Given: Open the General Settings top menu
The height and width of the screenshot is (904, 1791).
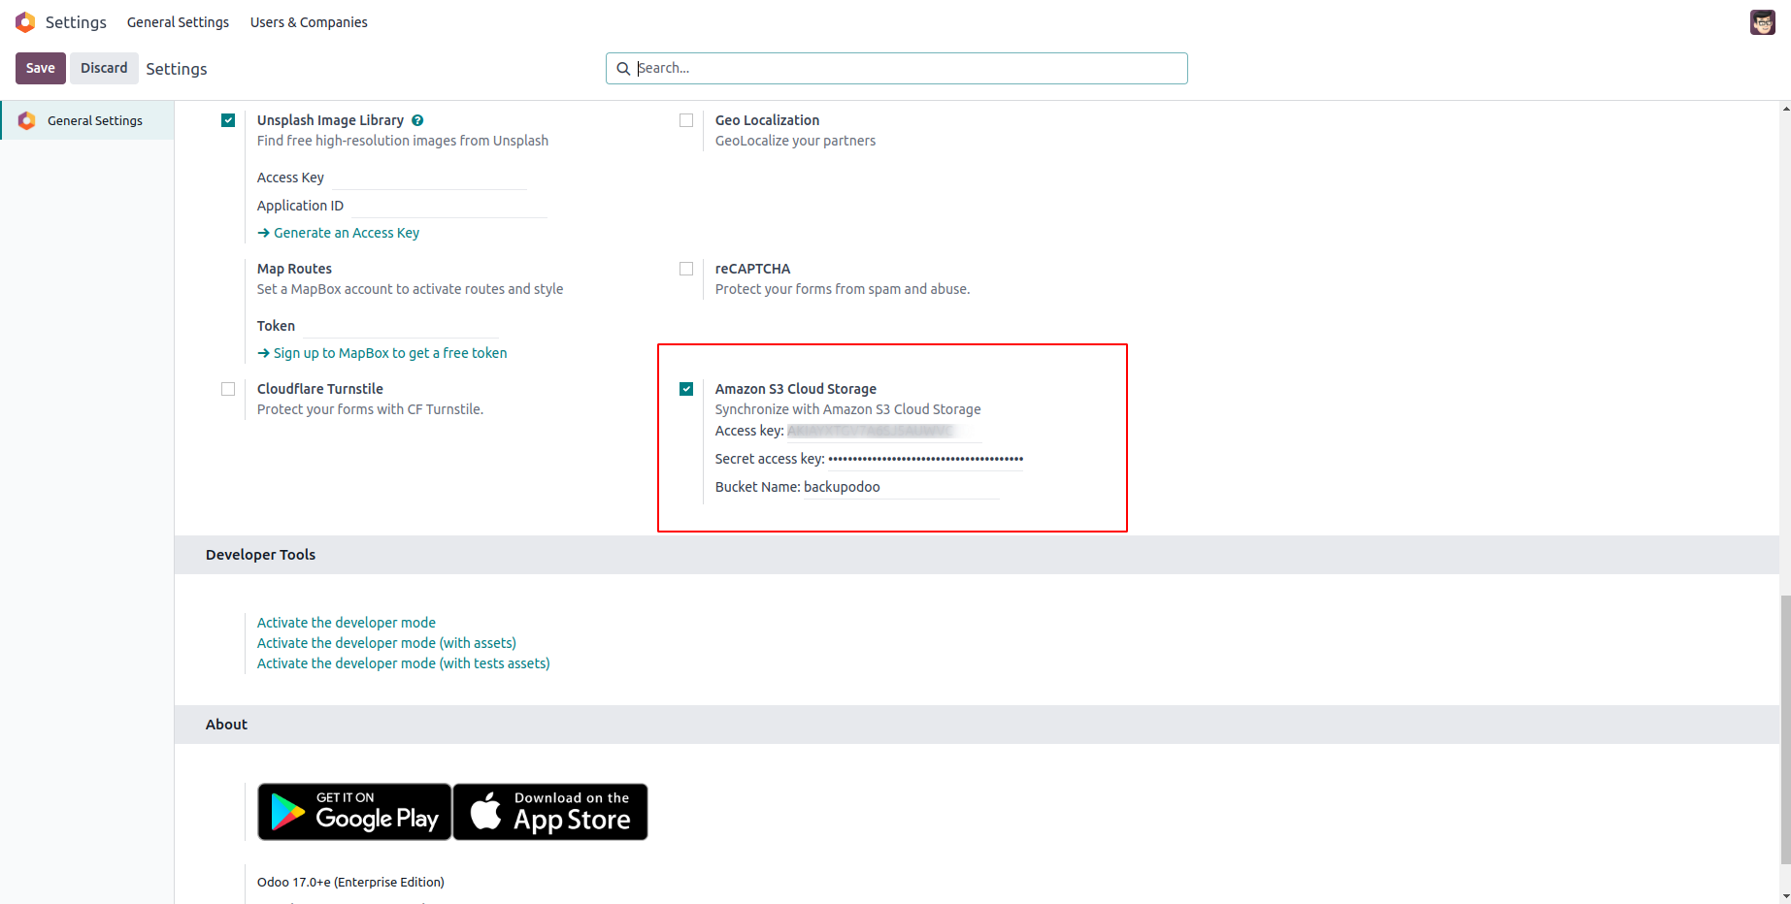Looking at the screenshot, I should (x=178, y=22).
